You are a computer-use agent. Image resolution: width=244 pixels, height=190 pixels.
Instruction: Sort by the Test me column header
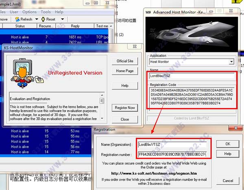point(102,26)
